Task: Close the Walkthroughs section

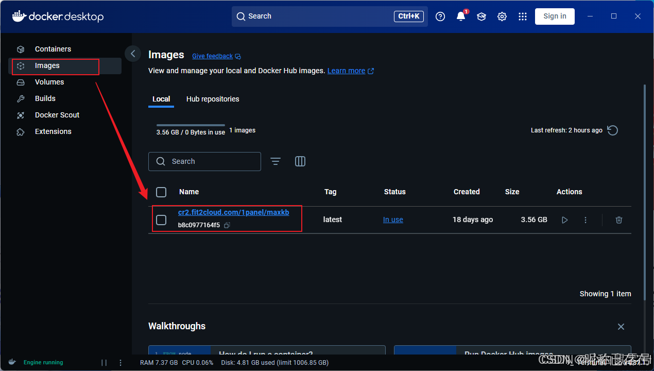Action: pos(621,327)
